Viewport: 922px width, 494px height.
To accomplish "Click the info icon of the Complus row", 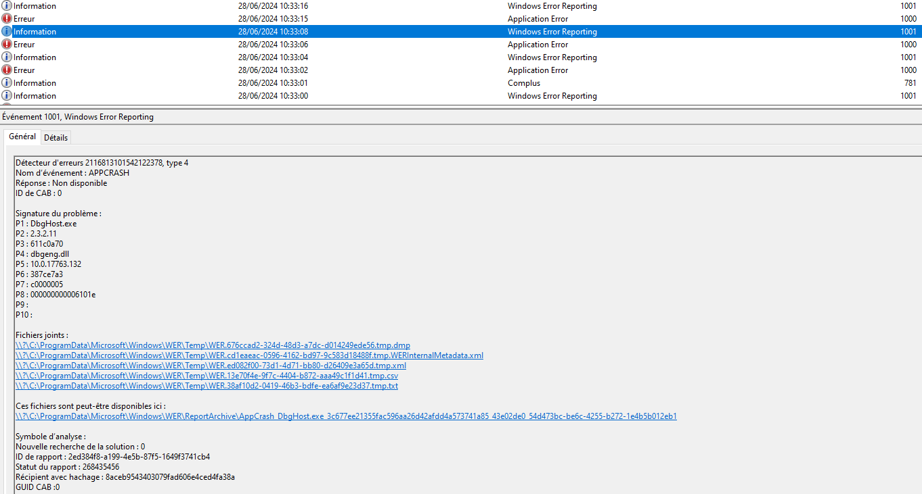I will point(7,83).
